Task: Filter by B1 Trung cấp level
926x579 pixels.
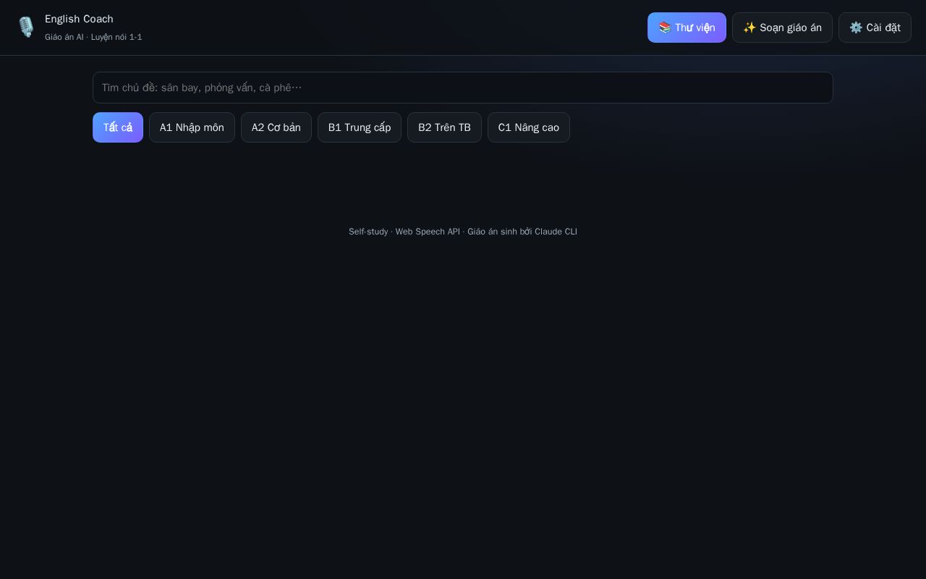Action: (360, 127)
